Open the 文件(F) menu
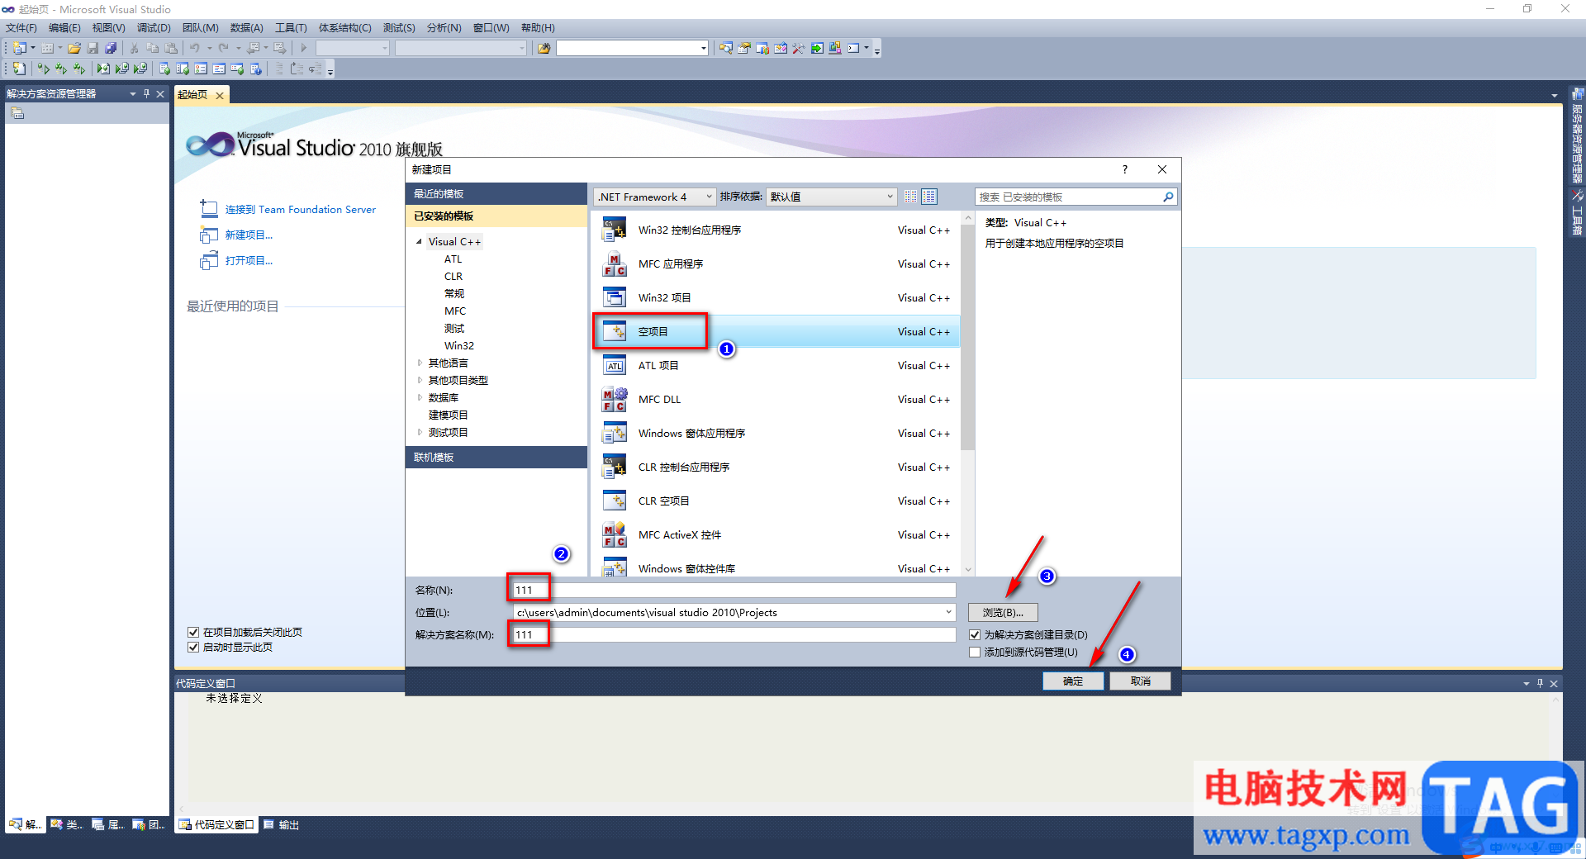Image resolution: width=1586 pixels, height=859 pixels. click(x=21, y=27)
